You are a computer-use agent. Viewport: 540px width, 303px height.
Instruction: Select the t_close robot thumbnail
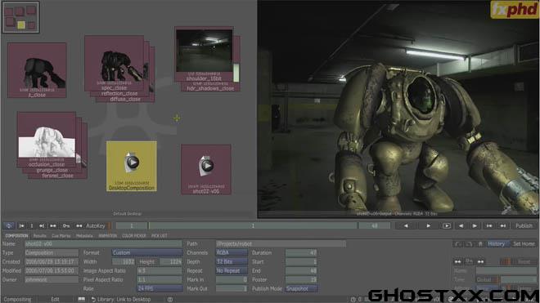37,70
